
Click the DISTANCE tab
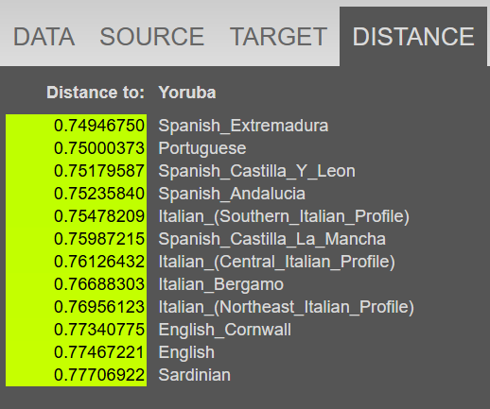tap(413, 37)
